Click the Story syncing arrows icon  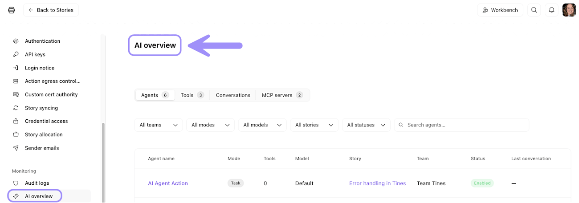[16, 108]
